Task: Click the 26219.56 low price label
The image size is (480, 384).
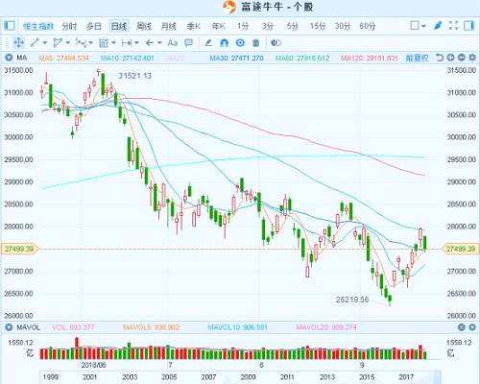Action: (352, 300)
